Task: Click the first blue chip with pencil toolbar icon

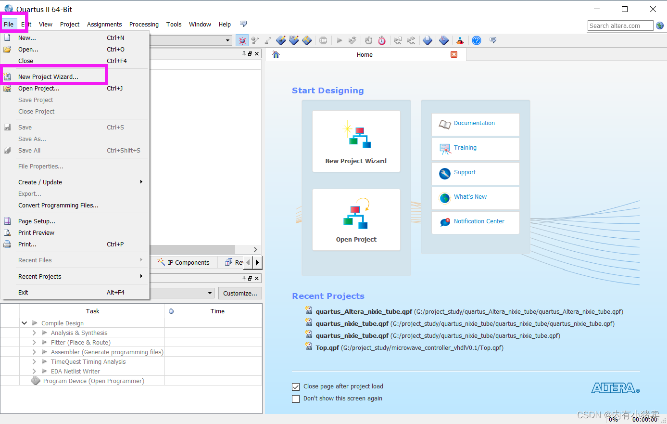Action: (x=281, y=40)
